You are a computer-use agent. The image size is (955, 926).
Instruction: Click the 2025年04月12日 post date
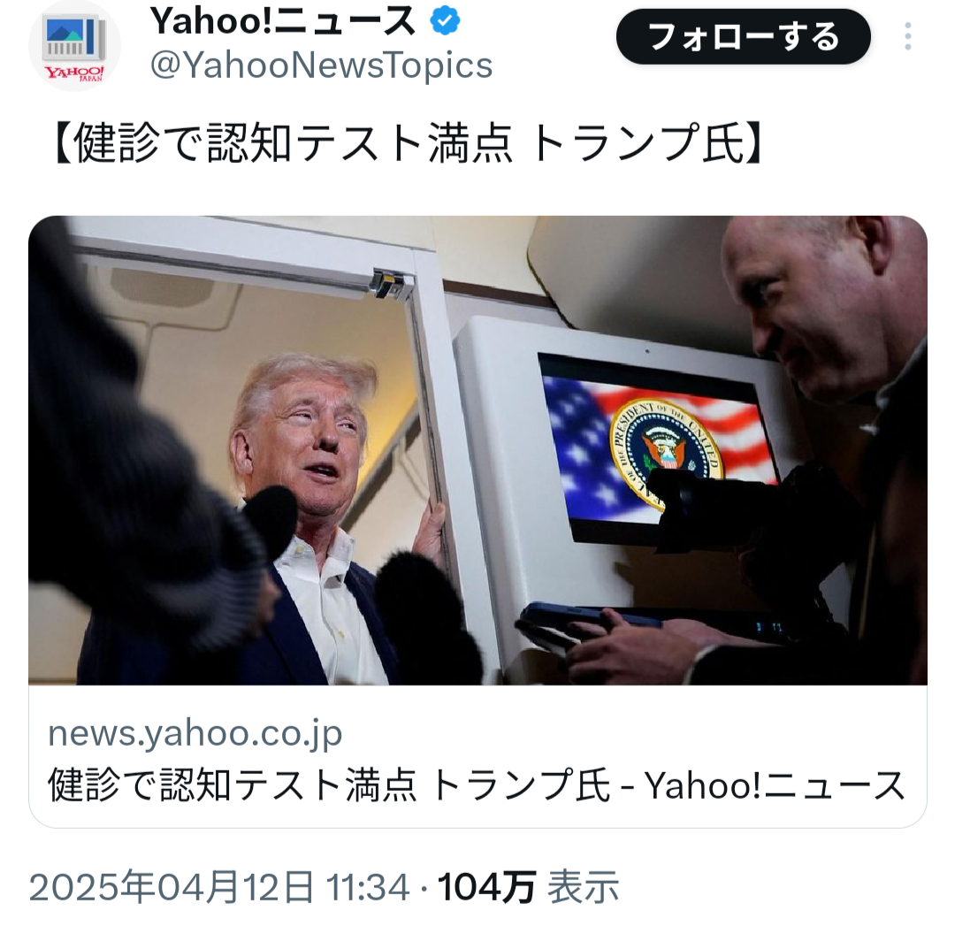[x=172, y=887]
